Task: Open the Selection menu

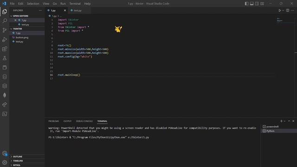Action: 33,4
